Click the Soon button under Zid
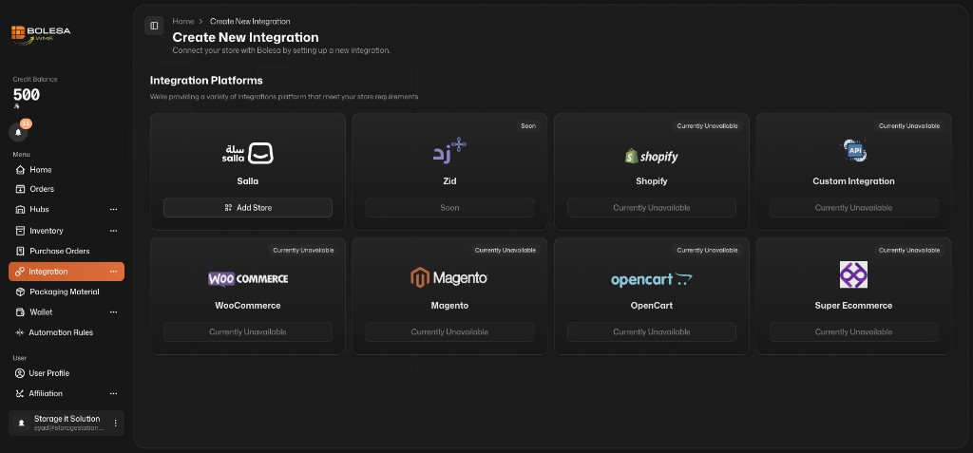Screen dimensions: 973x453 (449, 208)
